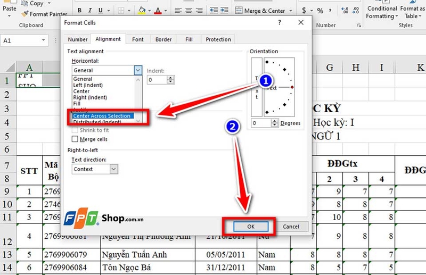The image size is (426, 275).
Task: Increase Decimal icon in Number group
Action: [345, 11]
